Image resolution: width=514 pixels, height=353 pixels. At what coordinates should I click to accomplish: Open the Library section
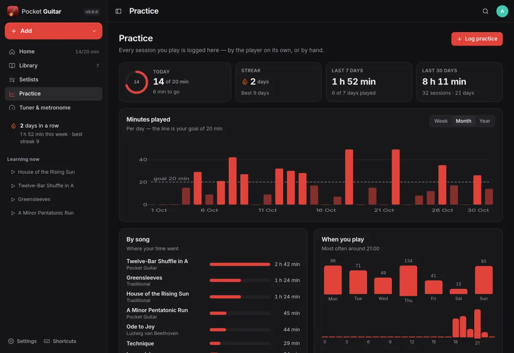pyautogui.click(x=54, y=65)
